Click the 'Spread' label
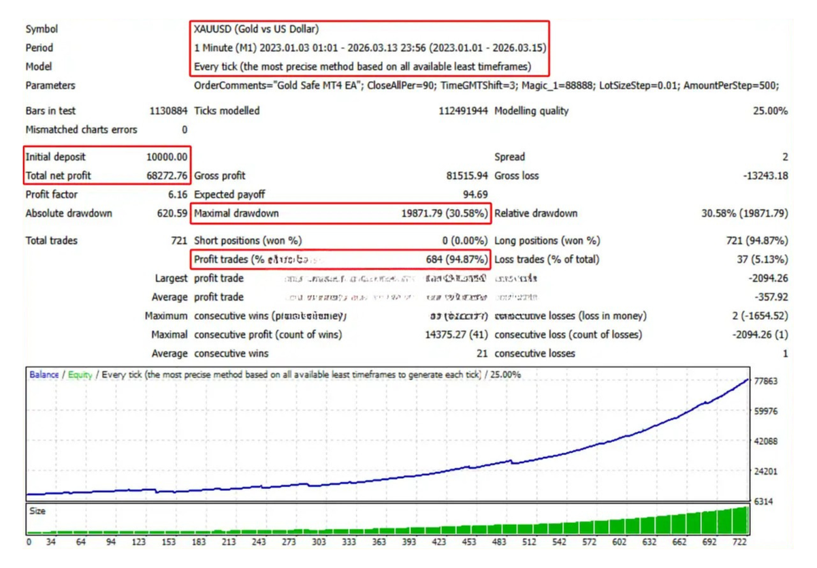Image resolution: width=817 pixels, height=568 pixels. tap(510, 157)
